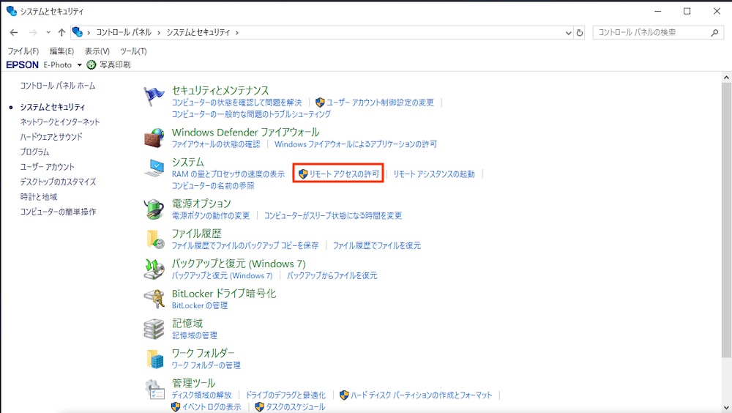Open イベント ログの表示 link
The image size is (732, 413).
point(212,407)
